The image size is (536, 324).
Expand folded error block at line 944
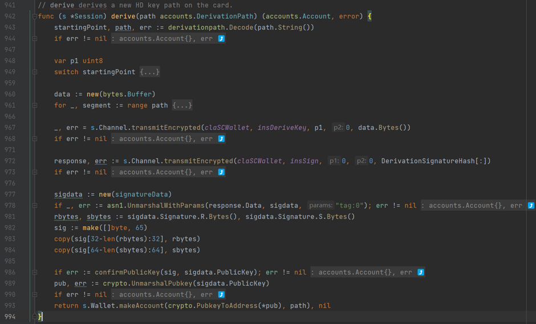[35, 39]
